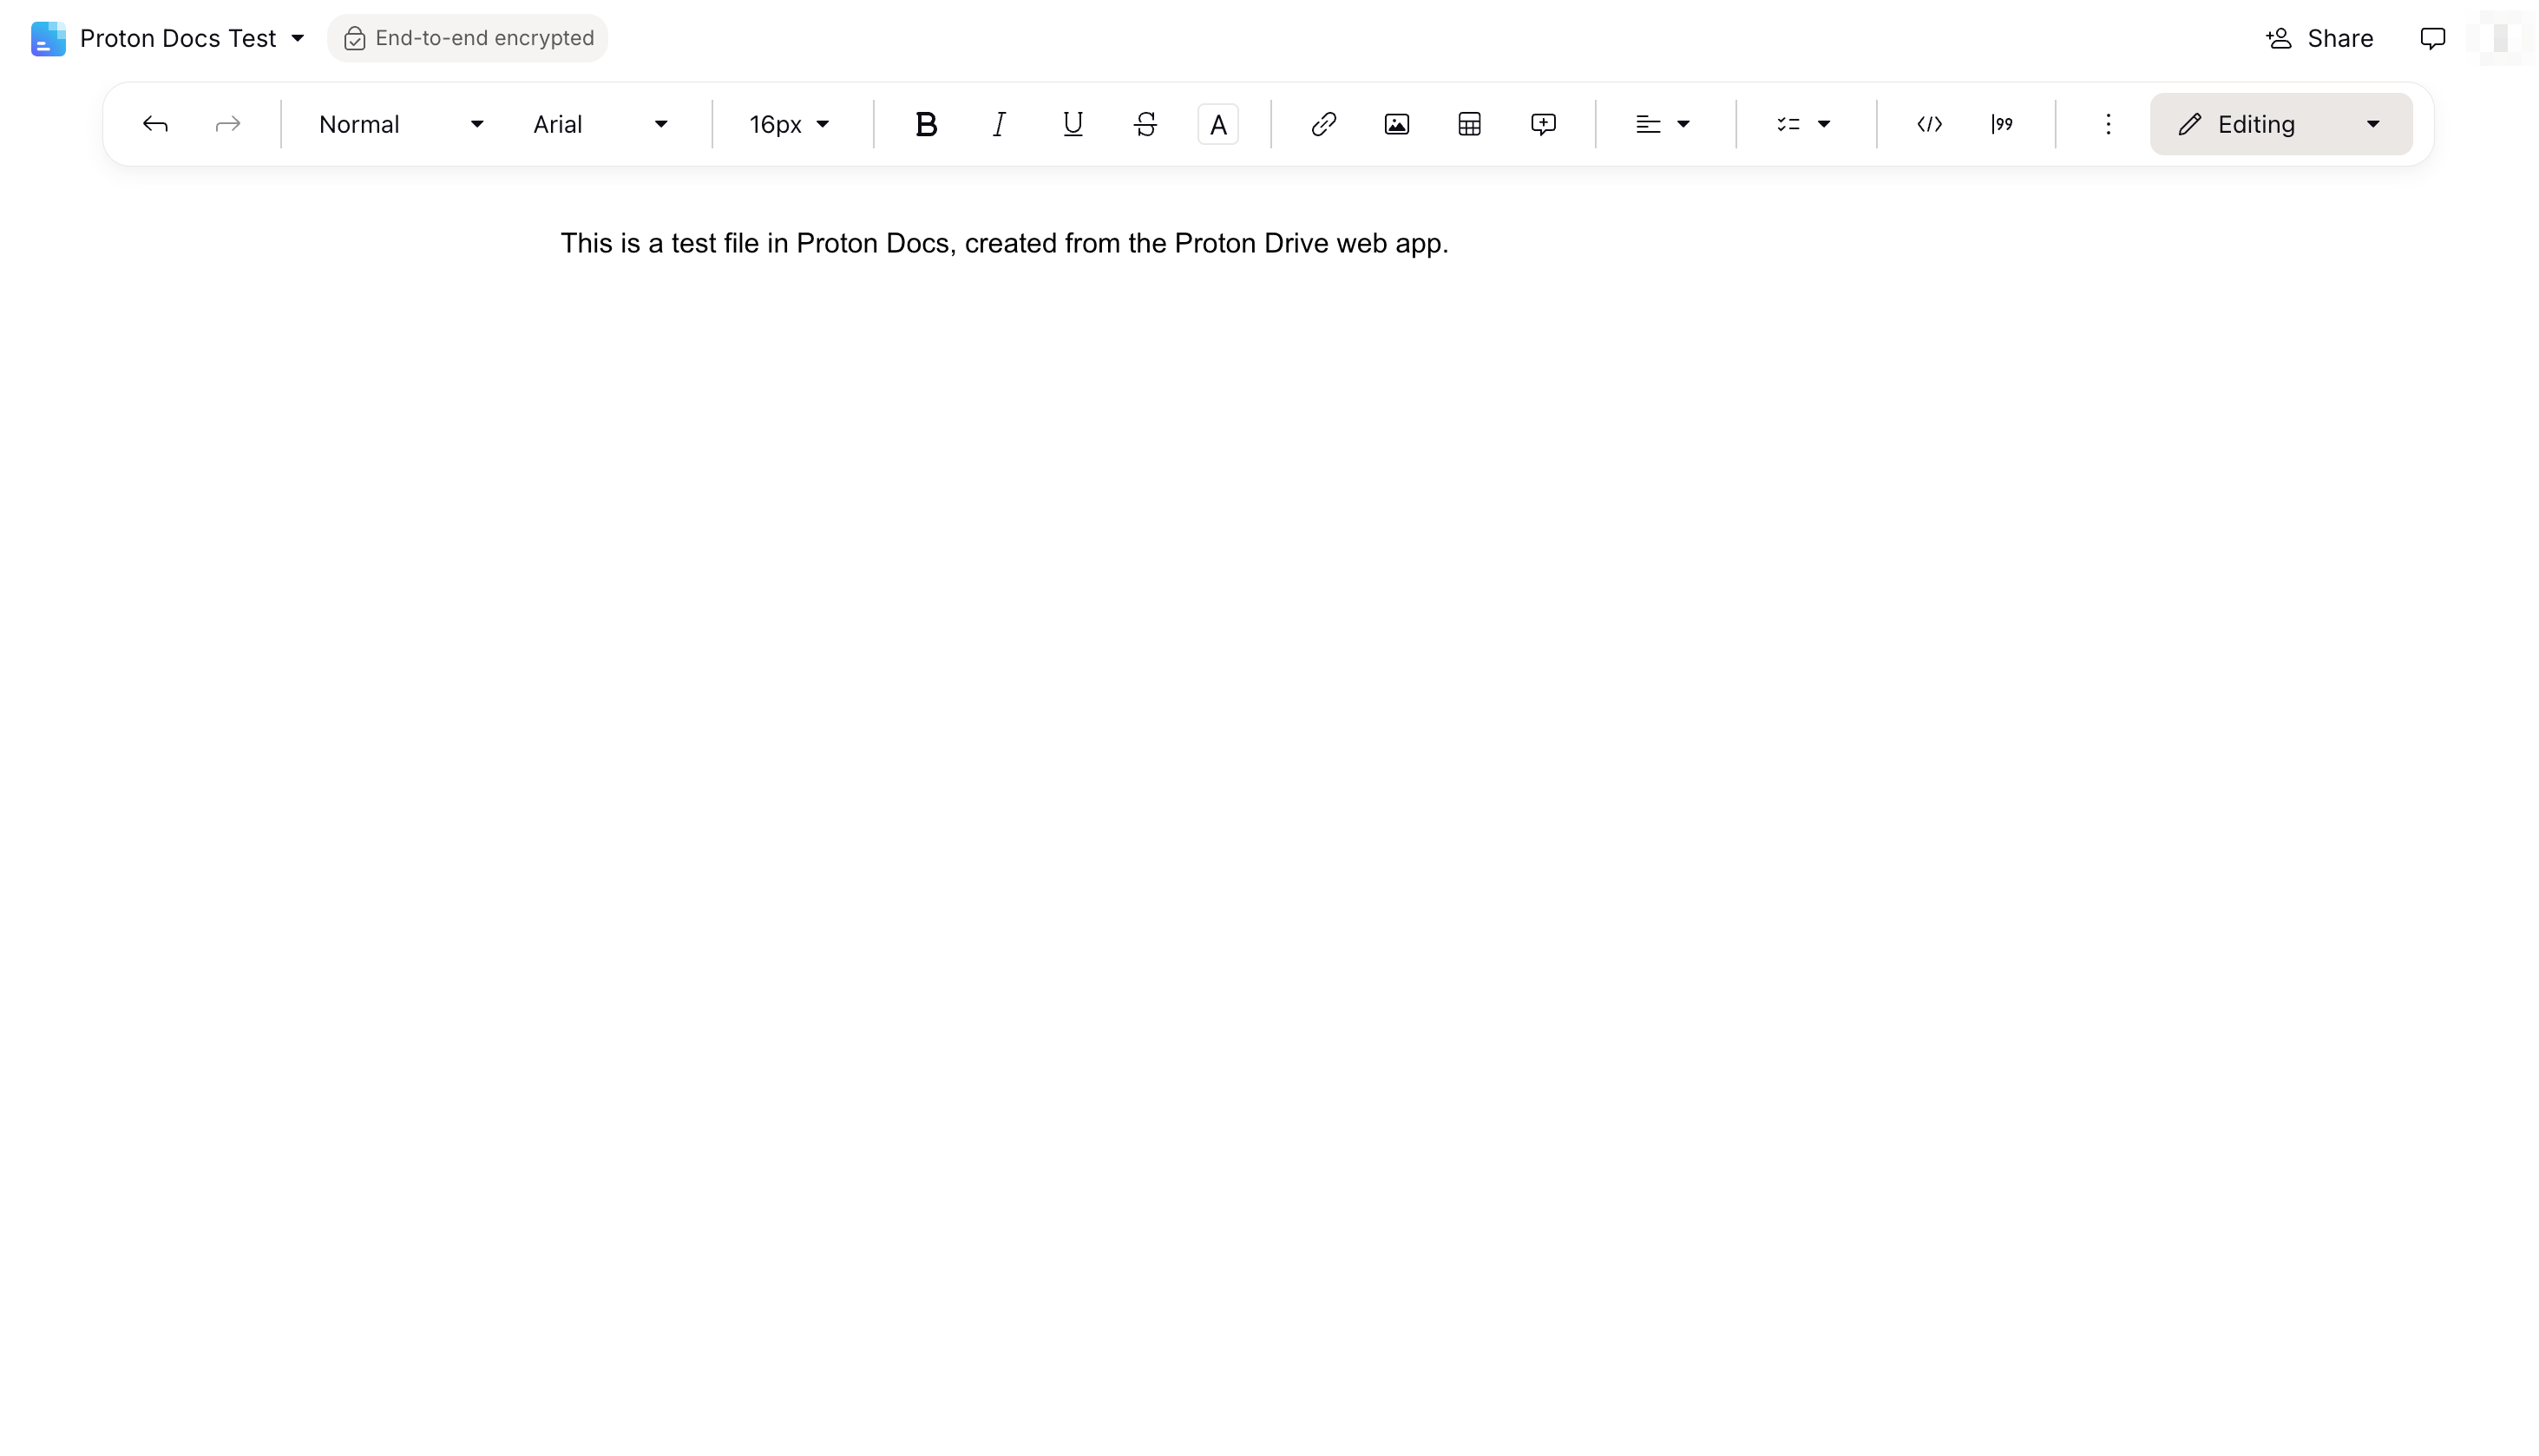Viewport: 2539px width, 1456px height.
Task: Click the End-to-end encrypted badge
Action: 467,38
